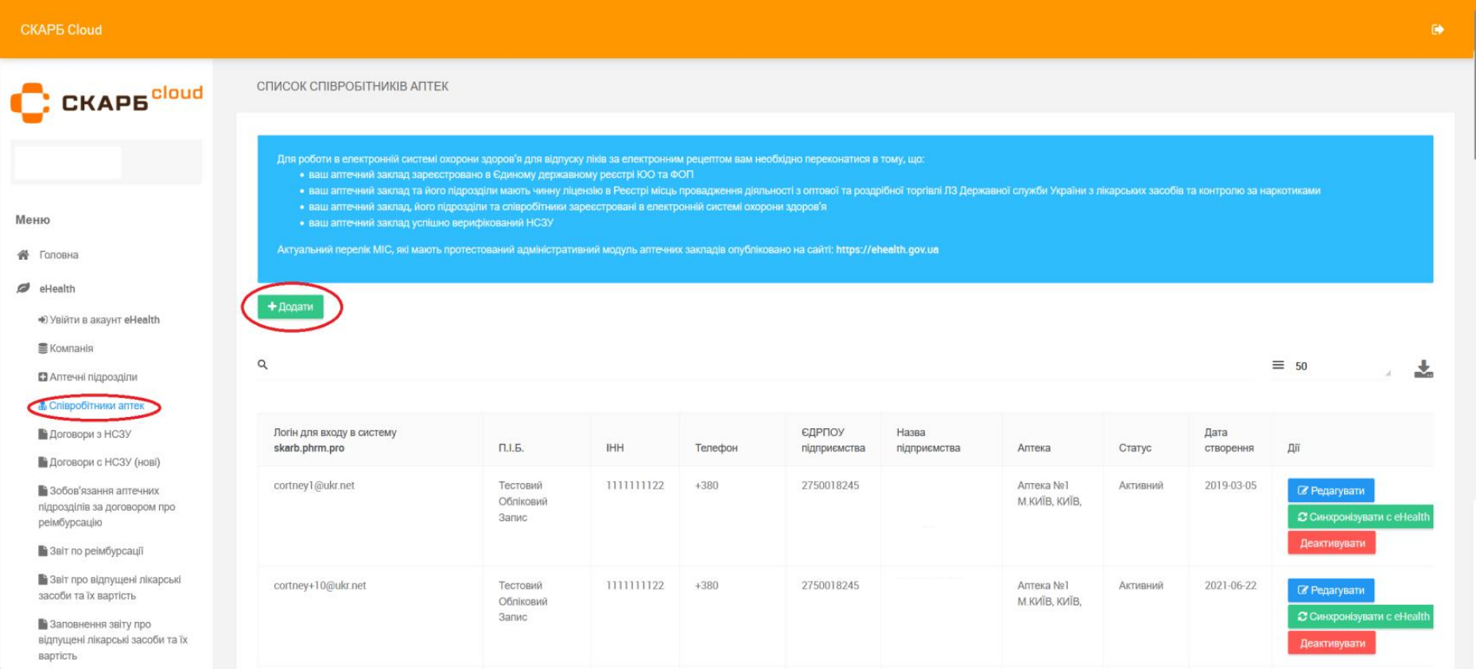
Task: Open Договори с НСЗУ (нові) item
Action: (x=99, y=462)
